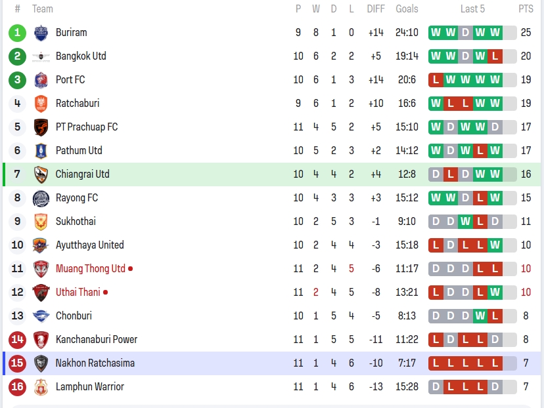Open the Pathum Utd team link
The height and width of the screenshot is (408, 544).
tap(79, 151)
